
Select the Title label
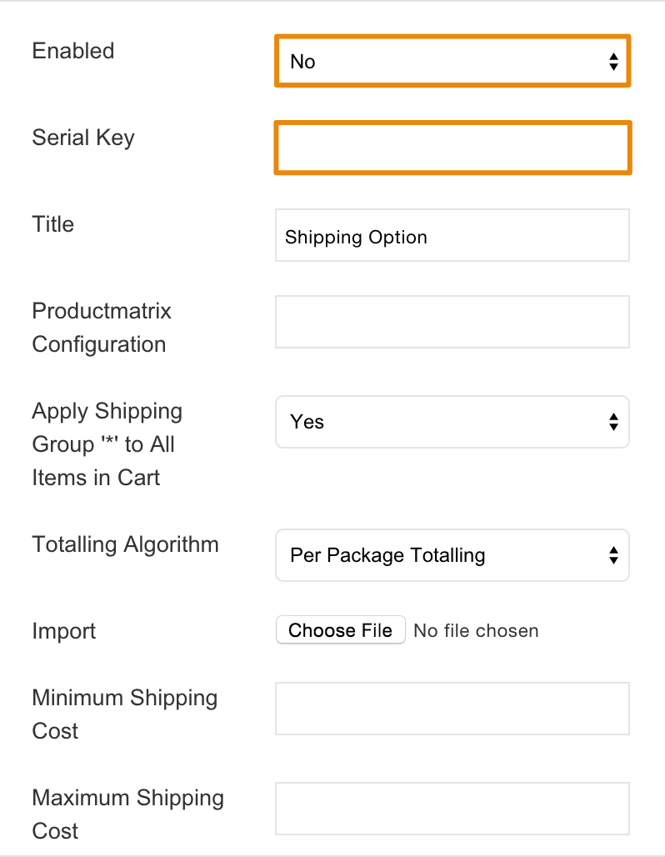(53, 224)
